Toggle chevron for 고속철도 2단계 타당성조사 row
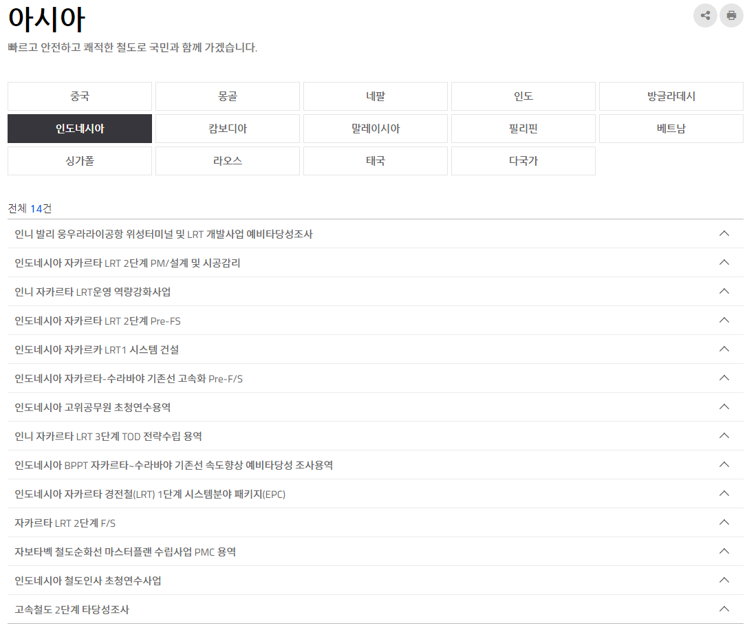 [724, 609]
